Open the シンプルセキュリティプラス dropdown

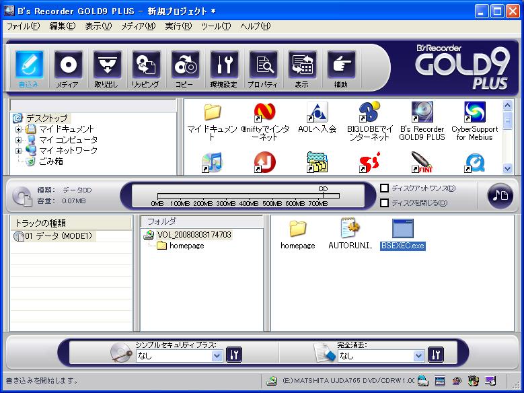(217, 356)
